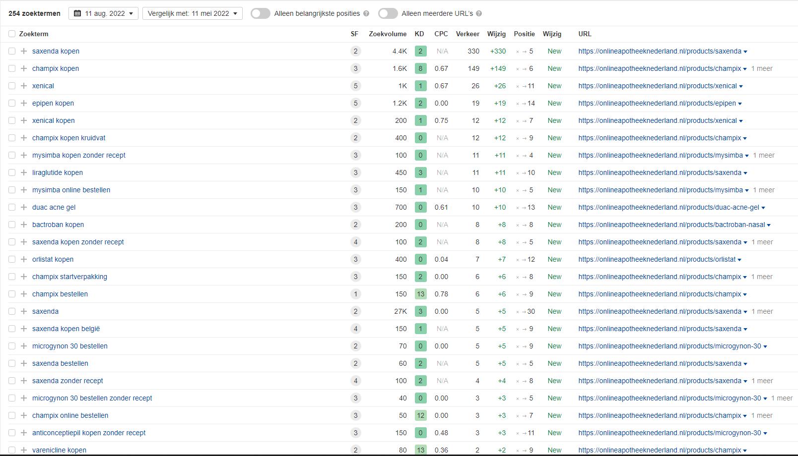Open URL dropdown arrow in epipen kopen row
Image resolution: width=798 pixels, height=456 pixels.
click(740, 104)
